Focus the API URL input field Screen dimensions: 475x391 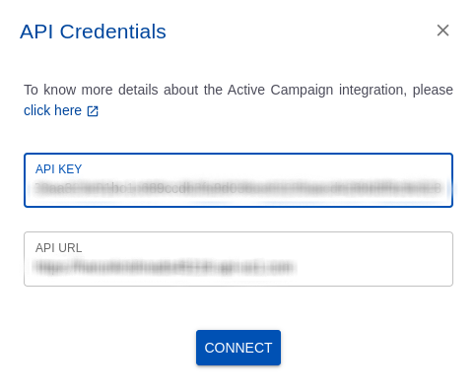click(238, 259)
